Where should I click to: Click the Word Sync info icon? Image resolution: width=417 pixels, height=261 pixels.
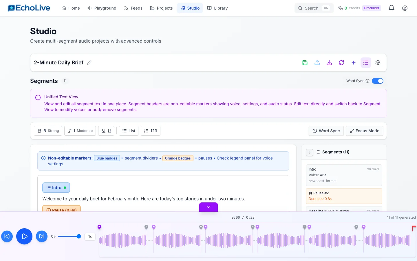pos(367,81)
